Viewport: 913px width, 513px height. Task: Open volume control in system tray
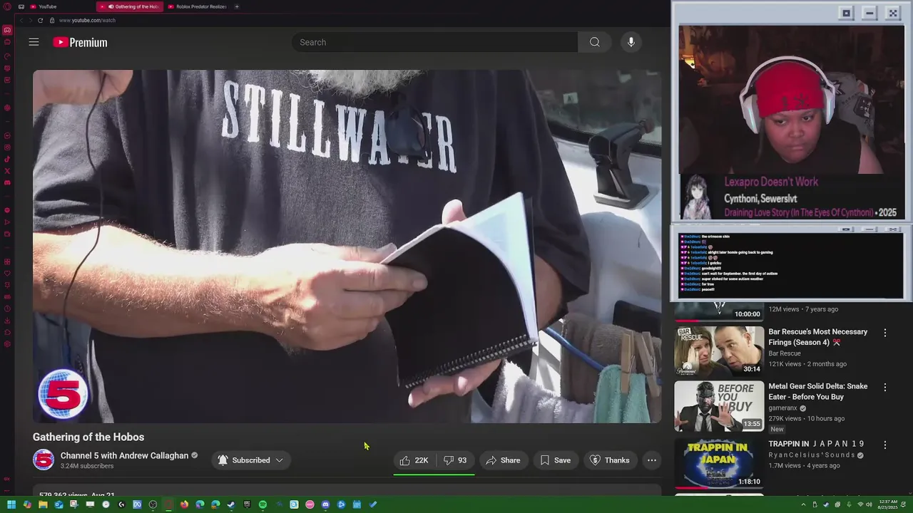coord(869,504)
